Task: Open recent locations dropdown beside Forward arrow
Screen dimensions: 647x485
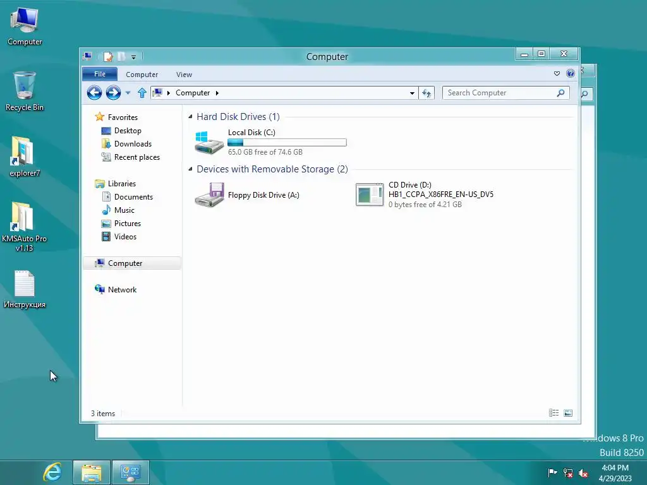Action: point(128,93)
